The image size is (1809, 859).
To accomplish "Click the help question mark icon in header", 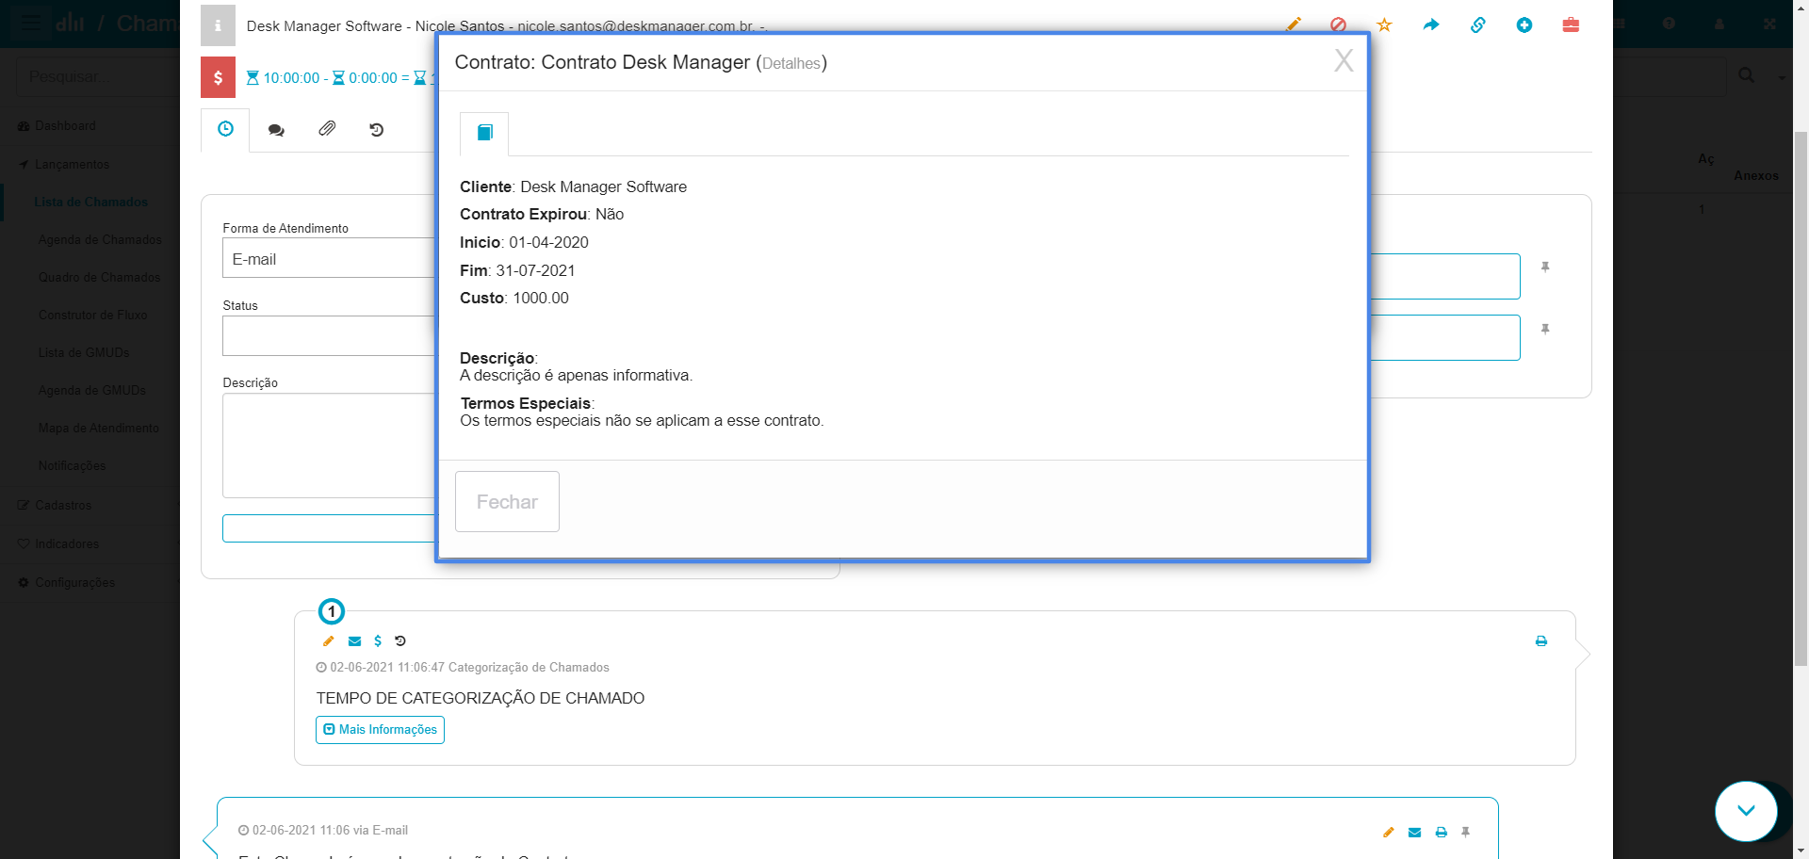I will tap(1669, 24).
